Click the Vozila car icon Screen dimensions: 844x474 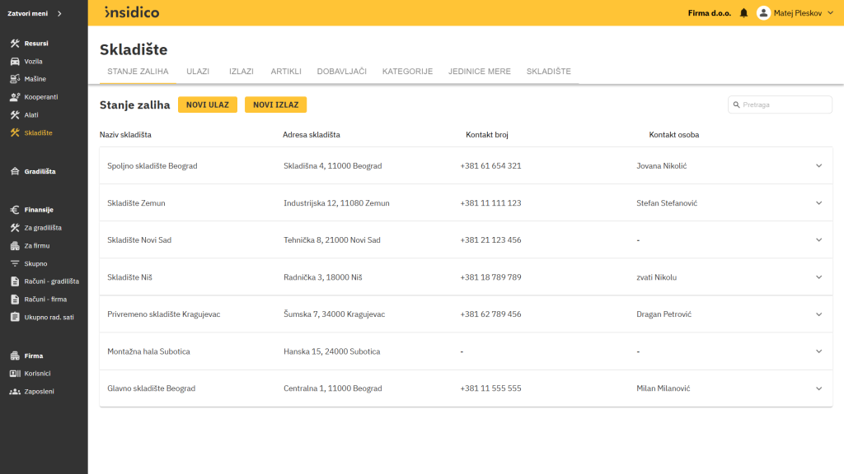pyautogui.click(x=15, y=61)
